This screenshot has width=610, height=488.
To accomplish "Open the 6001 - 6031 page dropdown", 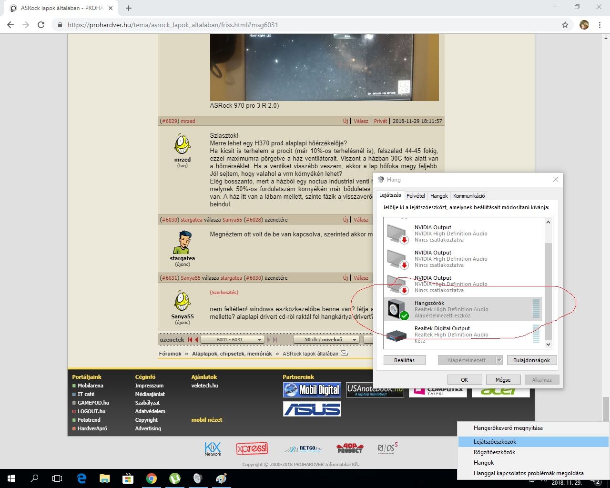I will click(232, 339).
